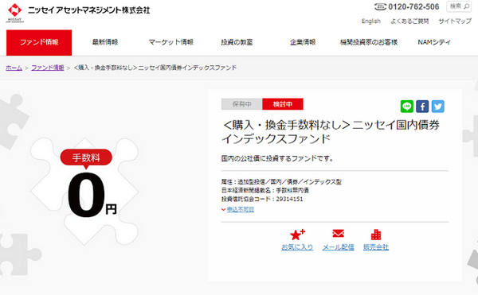
Task: Click the ニッセイアセットマネジメント株式会社 company name
Action: [x=88, y=10]
